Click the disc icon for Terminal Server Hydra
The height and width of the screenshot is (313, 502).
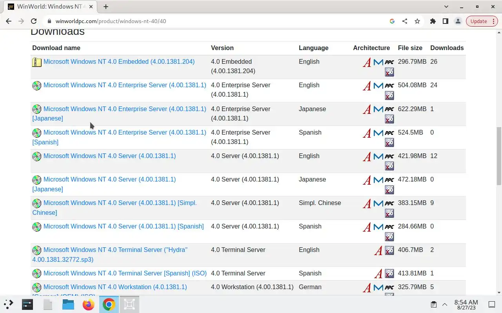[36, 250]
